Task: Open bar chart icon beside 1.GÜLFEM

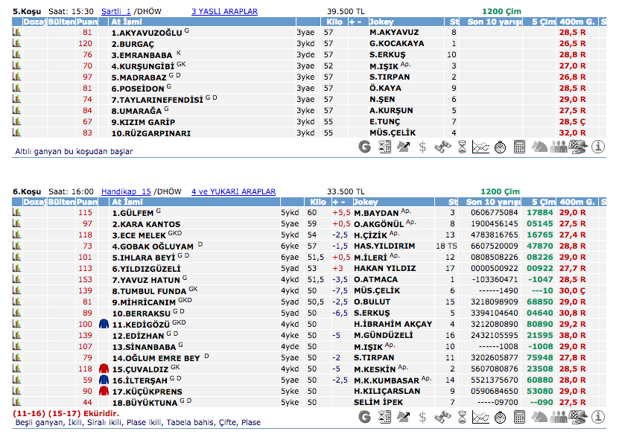Action: tap(16, 213)
